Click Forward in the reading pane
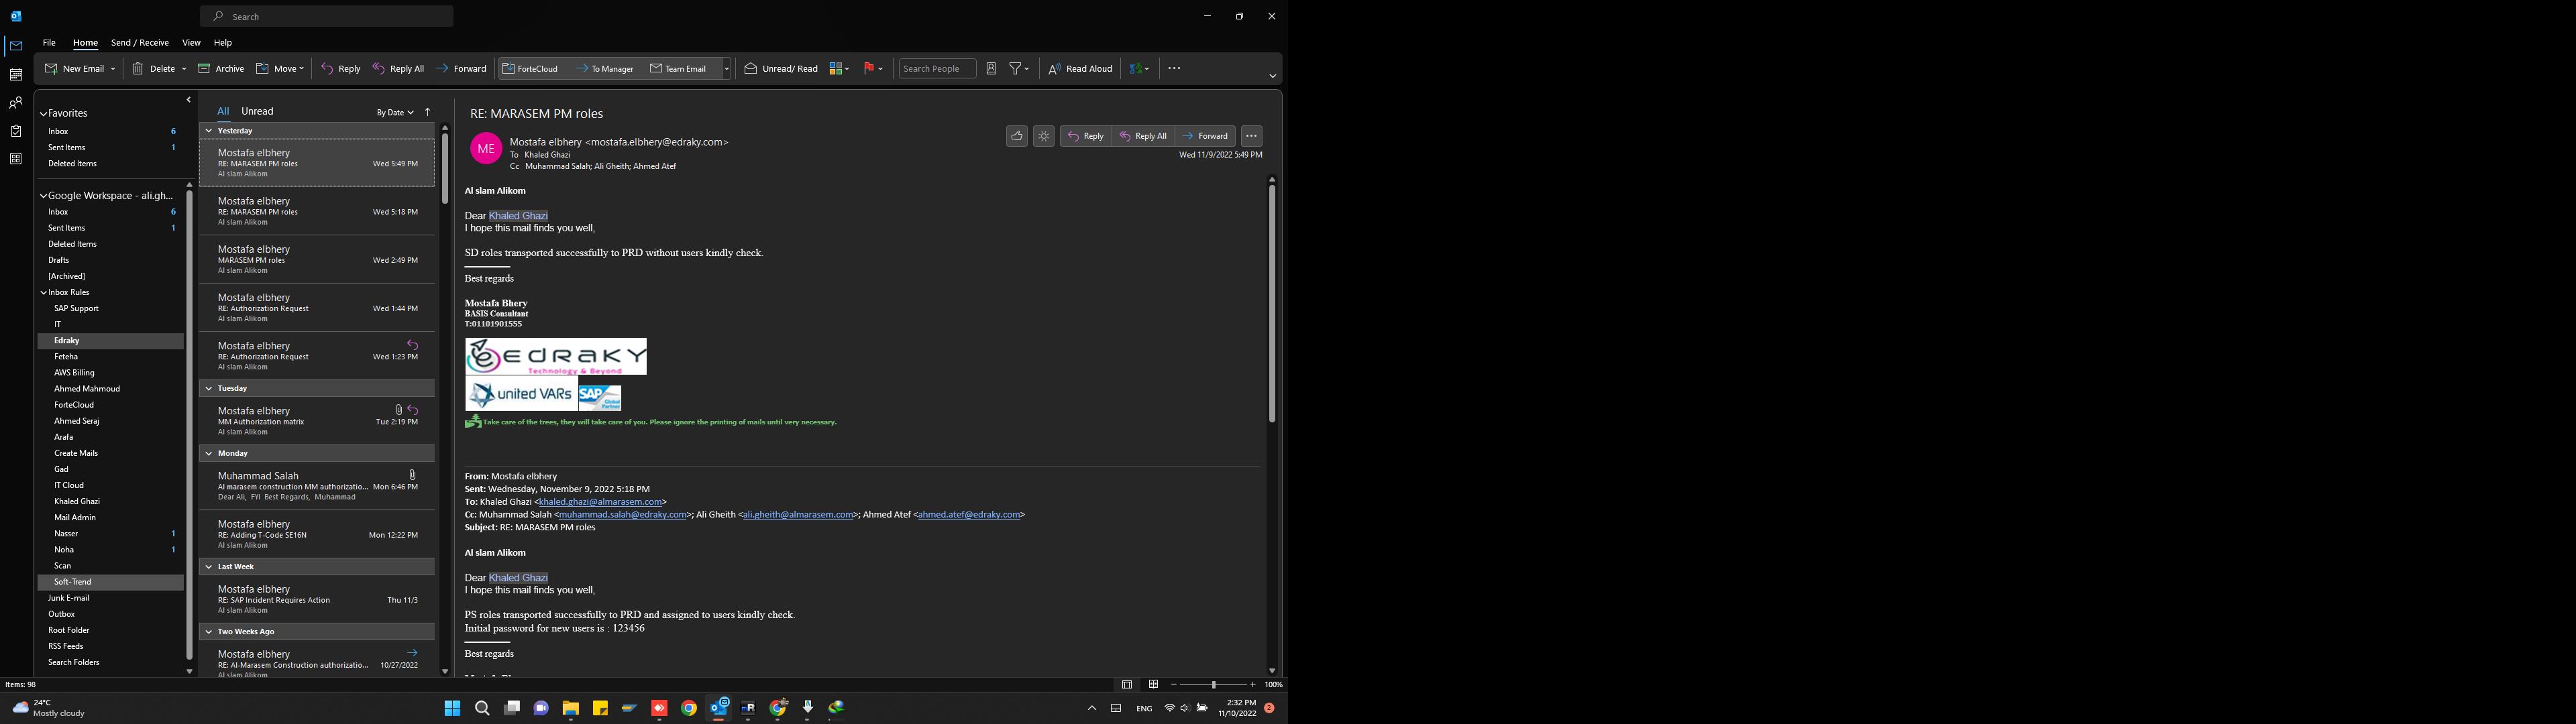2576x724 pixels. (1205, 136)
